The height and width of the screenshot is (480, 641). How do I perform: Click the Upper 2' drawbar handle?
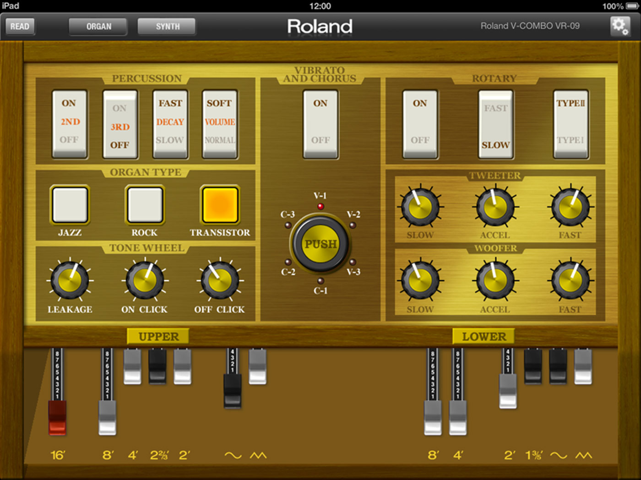click(182, 367)
